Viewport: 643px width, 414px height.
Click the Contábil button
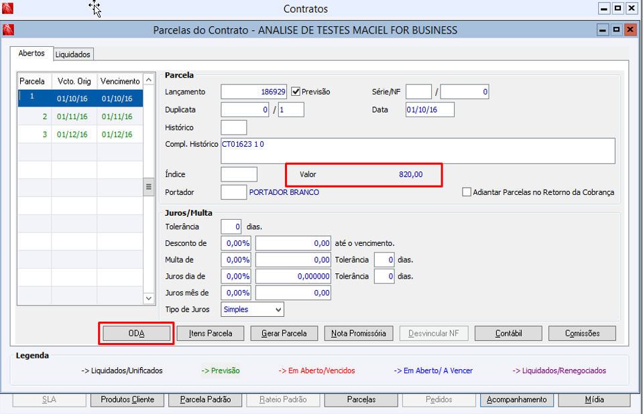[x=508, y=333]
